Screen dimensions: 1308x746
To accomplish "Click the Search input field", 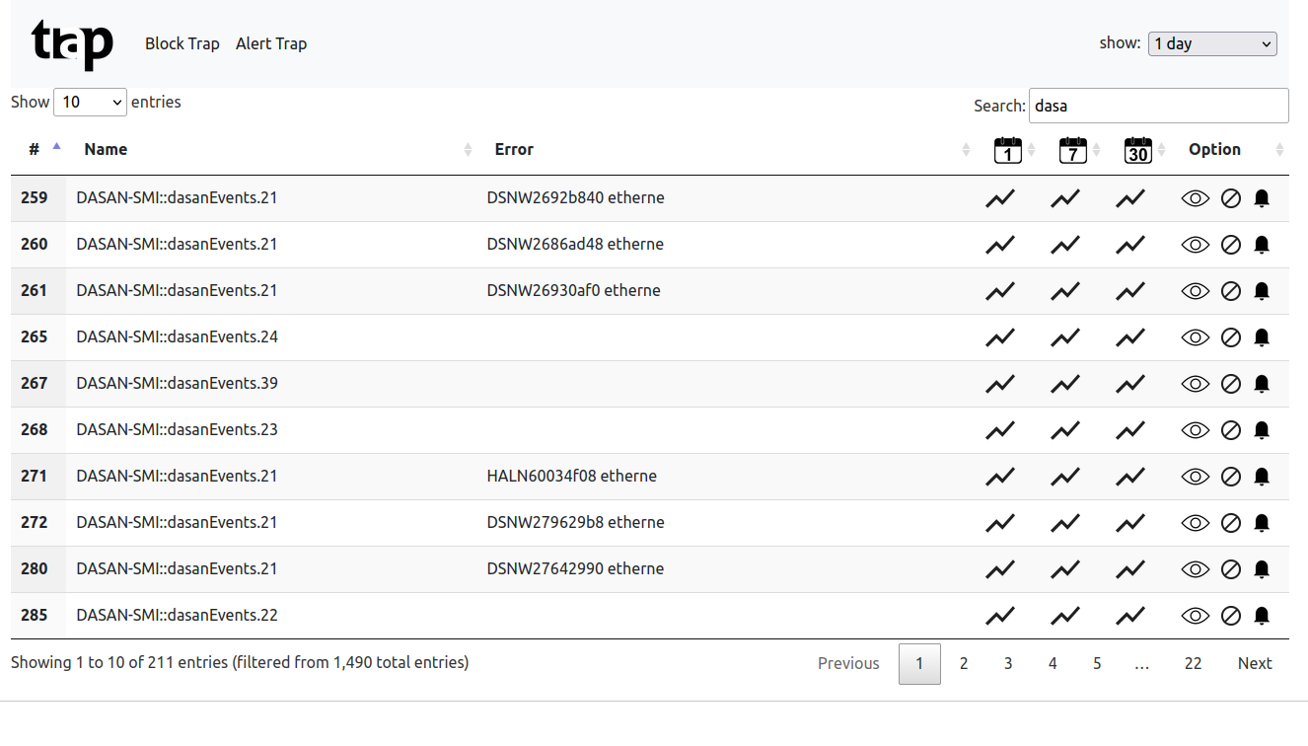I will (1158, 106).
